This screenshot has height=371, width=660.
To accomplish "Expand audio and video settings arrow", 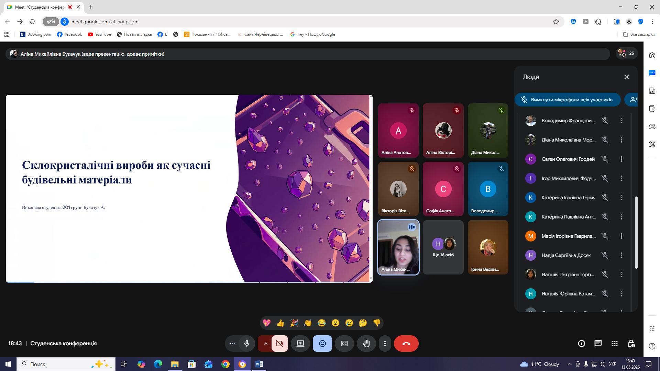I will pyautogui.click(x=265, y=344).
